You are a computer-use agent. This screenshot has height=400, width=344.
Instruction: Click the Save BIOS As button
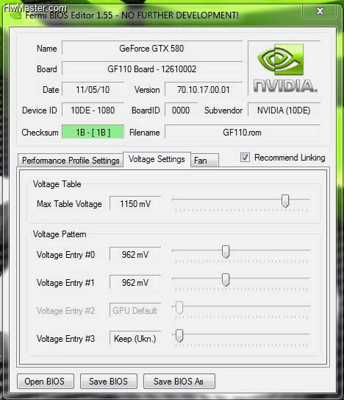click(179, 382)
